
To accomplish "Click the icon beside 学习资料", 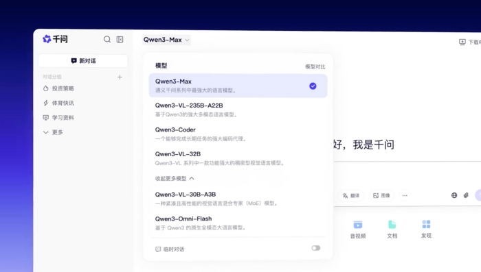I will coord(46,117).
